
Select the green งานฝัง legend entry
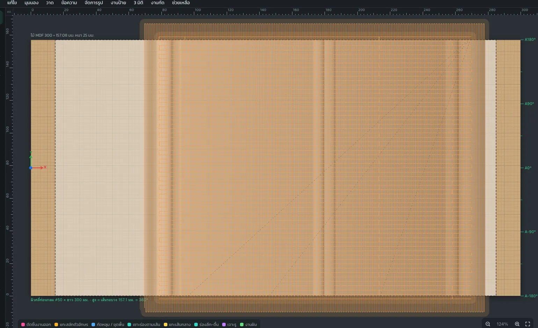coord(248,325)
